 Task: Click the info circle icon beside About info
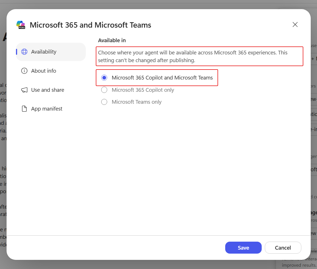[x=24, y=71]
